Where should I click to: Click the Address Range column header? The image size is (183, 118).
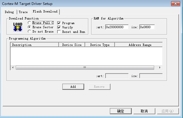click(139, 45)
